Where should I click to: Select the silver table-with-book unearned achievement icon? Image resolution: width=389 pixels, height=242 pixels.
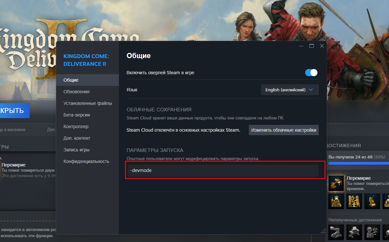coord(354,232)
